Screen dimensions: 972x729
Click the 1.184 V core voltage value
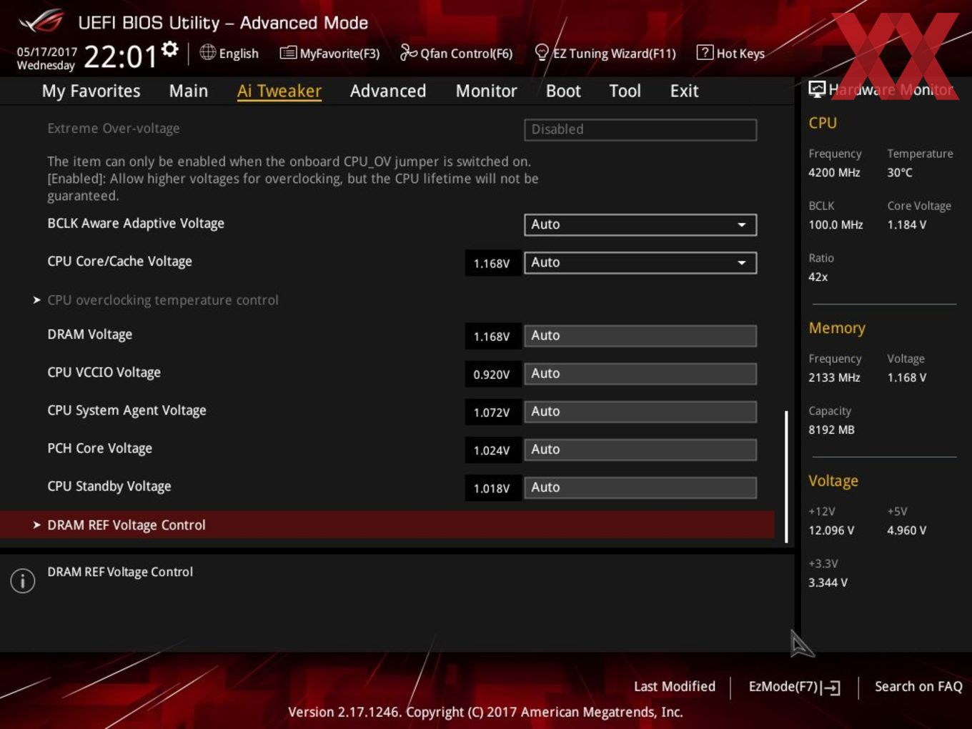907,224
